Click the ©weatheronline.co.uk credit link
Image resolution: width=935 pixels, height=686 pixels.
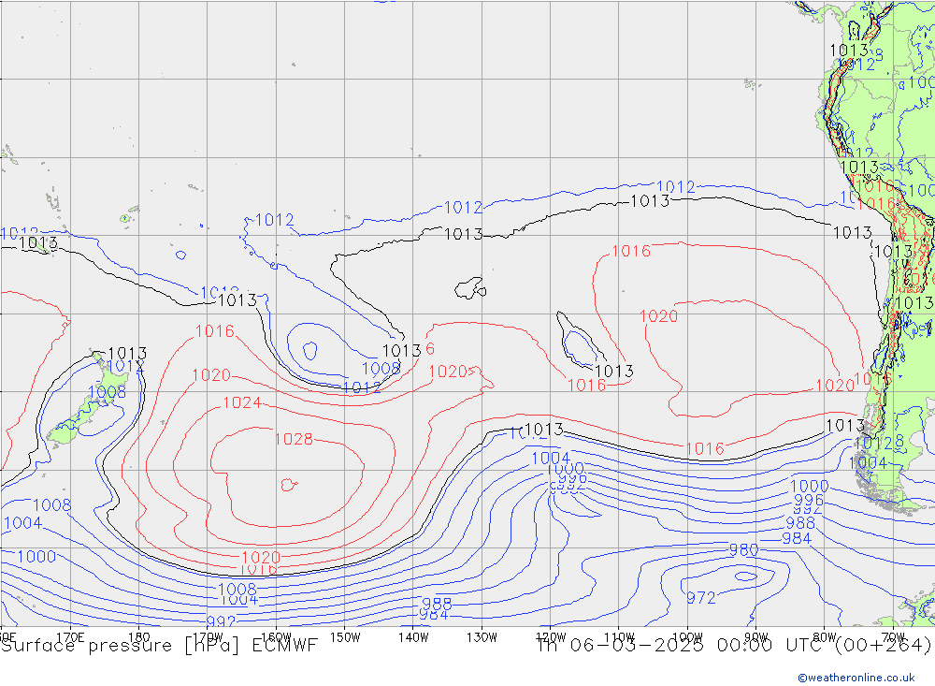click(x=856, y=677)
